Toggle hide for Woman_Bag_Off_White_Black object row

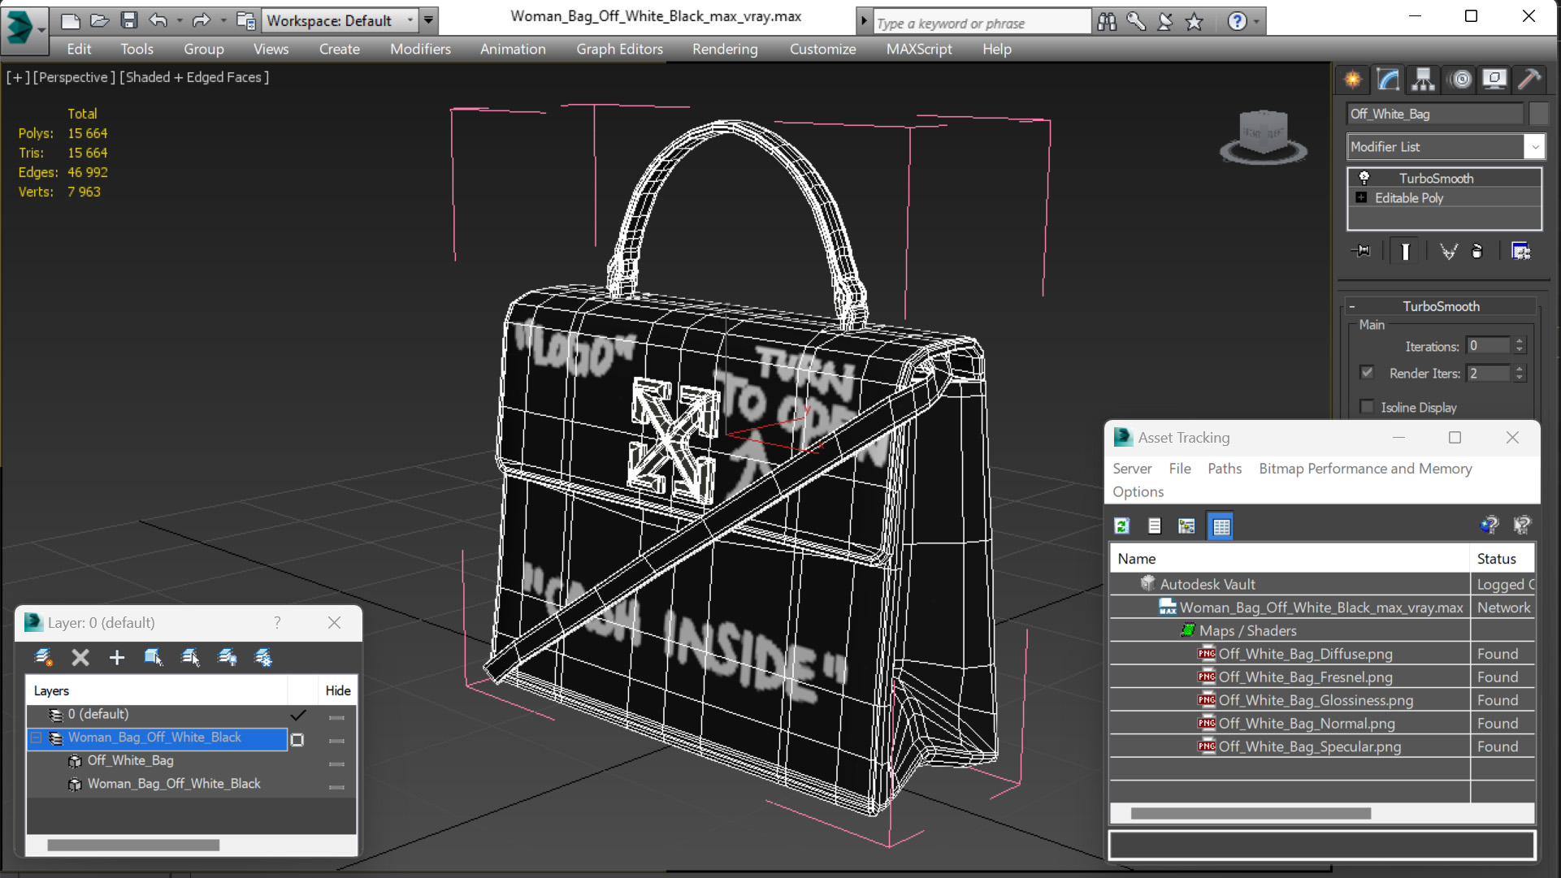point(336,787)
